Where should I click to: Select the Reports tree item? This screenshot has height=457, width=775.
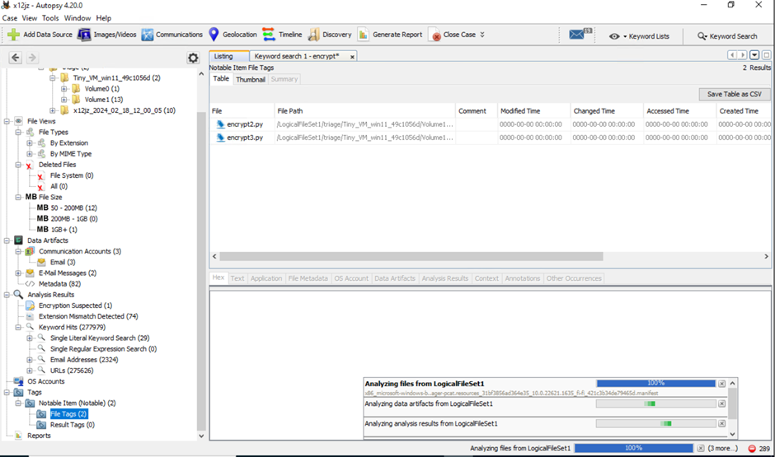click(x=39, y=436)
